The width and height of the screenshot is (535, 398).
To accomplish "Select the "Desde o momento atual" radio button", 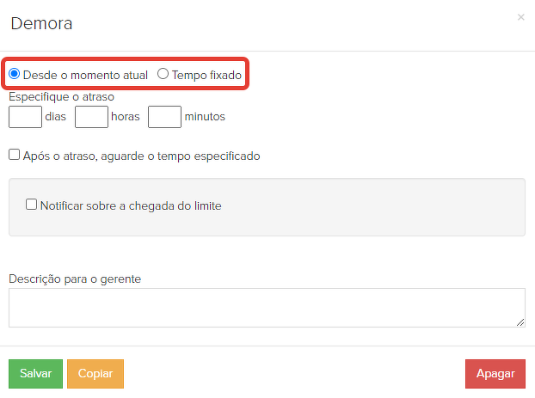I will click(x=15, y=75).
